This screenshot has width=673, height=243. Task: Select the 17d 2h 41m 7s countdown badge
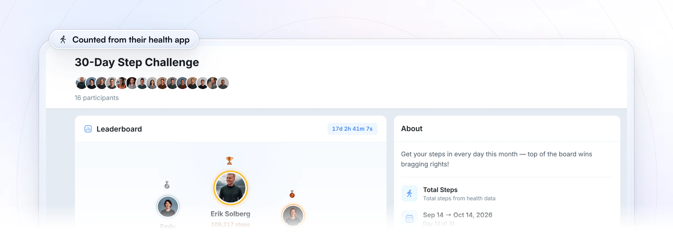(352, 129)
